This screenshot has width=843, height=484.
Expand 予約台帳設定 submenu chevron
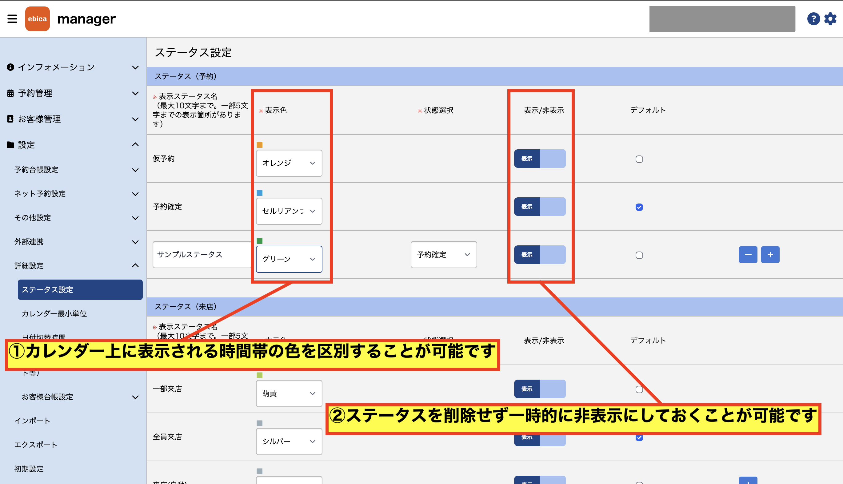tap(135, 170)
